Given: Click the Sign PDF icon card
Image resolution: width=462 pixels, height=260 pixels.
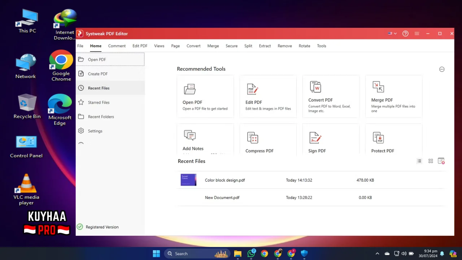Looking at the screenshot, I should pyautogui.click(x=315, y=138).
